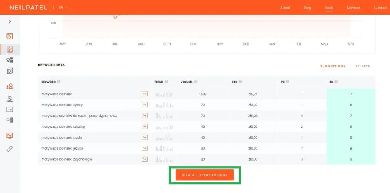Open the content ideas sidebar icon
390x193 pixels.
point(10,71)
